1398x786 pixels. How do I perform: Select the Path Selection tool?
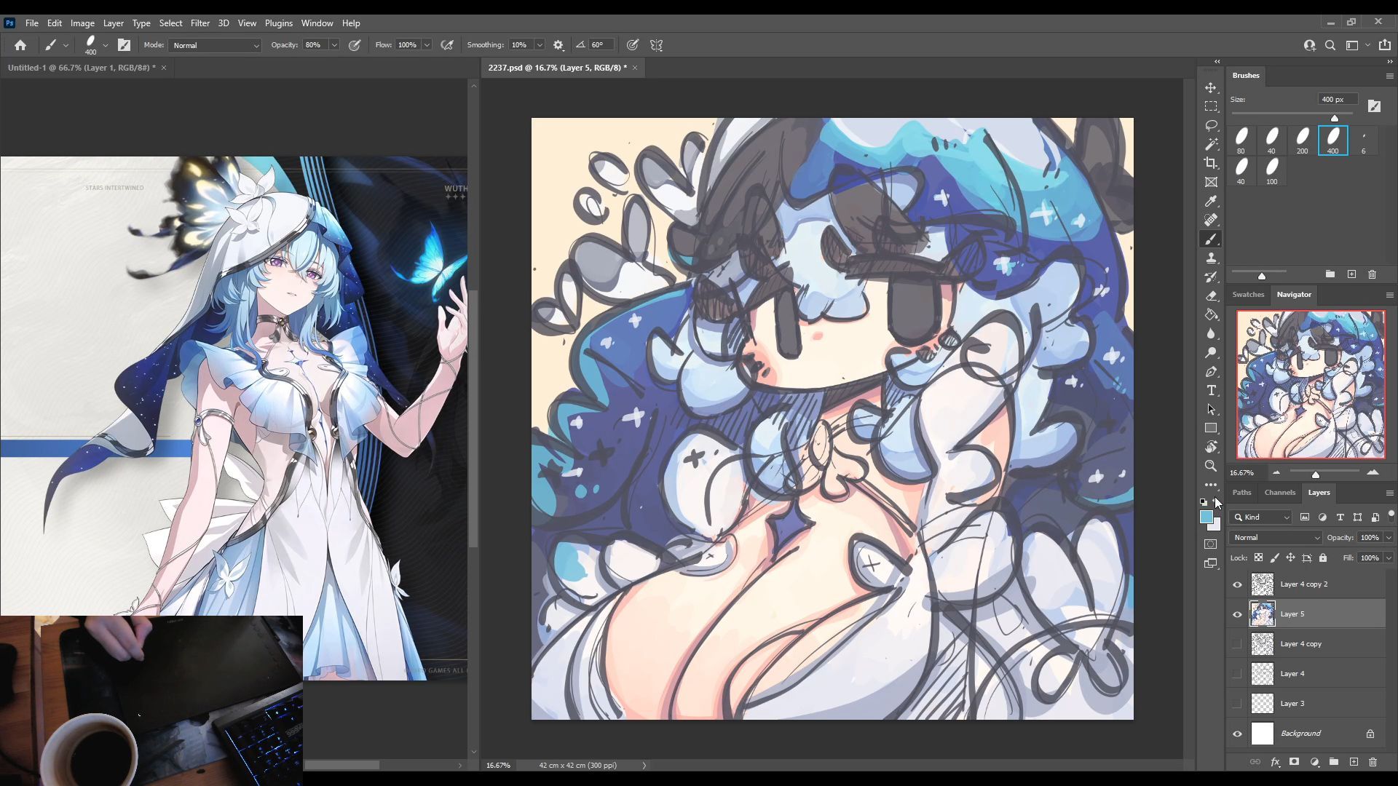[x=1211, y=409]
